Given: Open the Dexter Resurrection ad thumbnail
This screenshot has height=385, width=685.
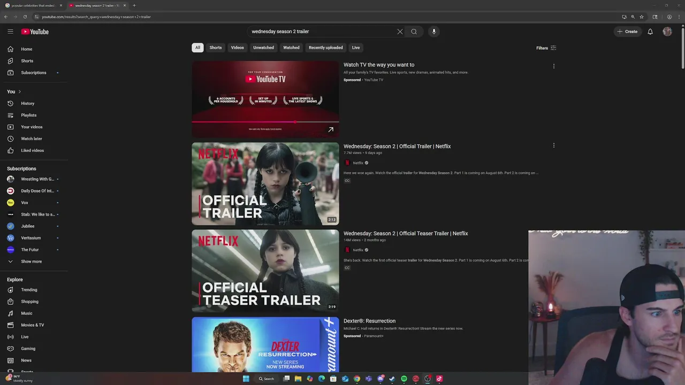Looking at the screenshot, I should click(265, 344).
